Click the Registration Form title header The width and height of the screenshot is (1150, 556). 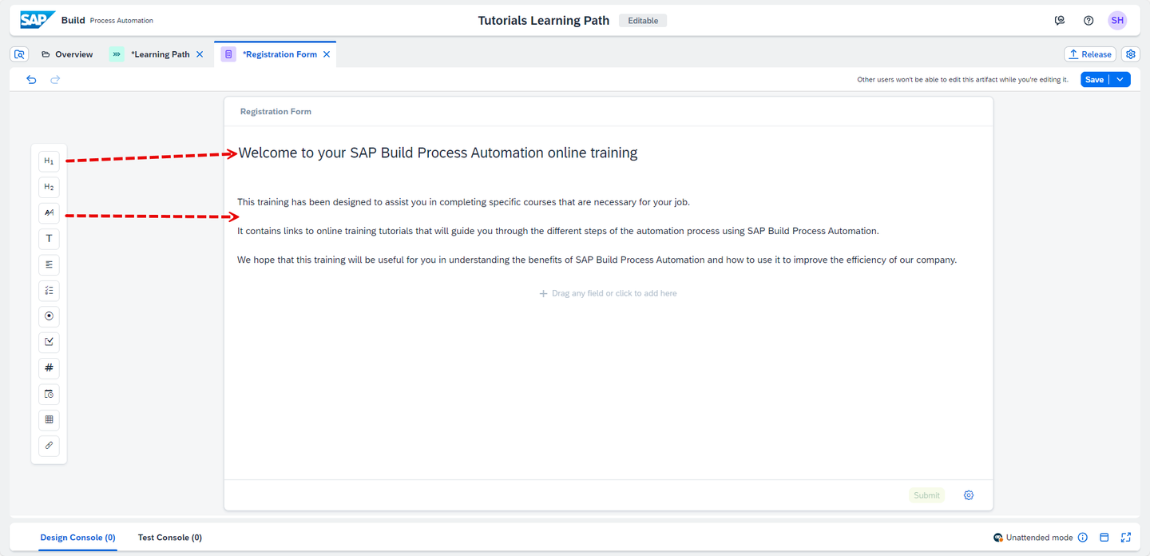click(276, 112)
